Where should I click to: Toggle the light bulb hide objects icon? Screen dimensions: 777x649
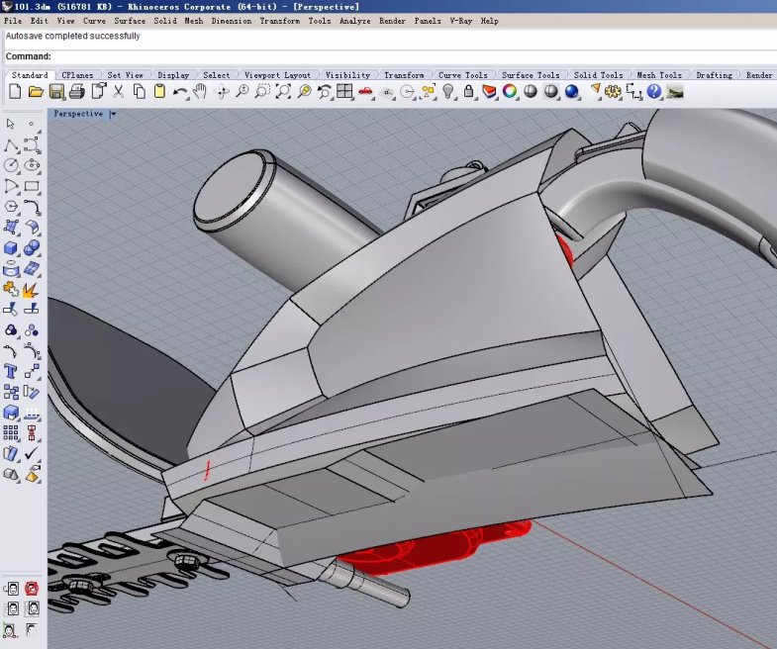(x=447, y=92)
